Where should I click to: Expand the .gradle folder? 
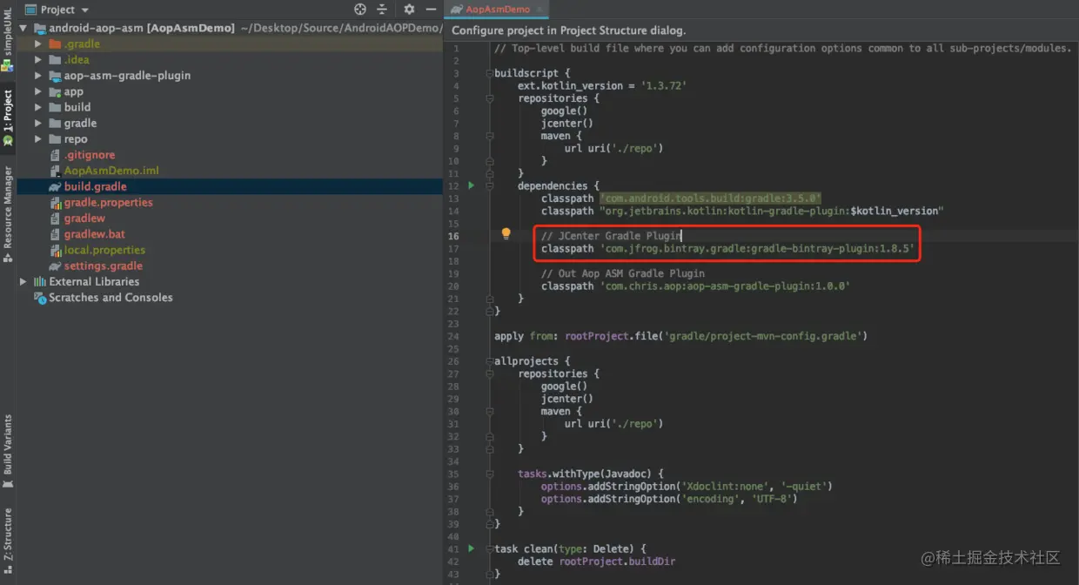click(x=38, y=44)
